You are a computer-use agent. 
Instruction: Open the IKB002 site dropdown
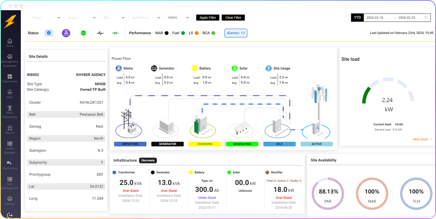tap(178, 18)
